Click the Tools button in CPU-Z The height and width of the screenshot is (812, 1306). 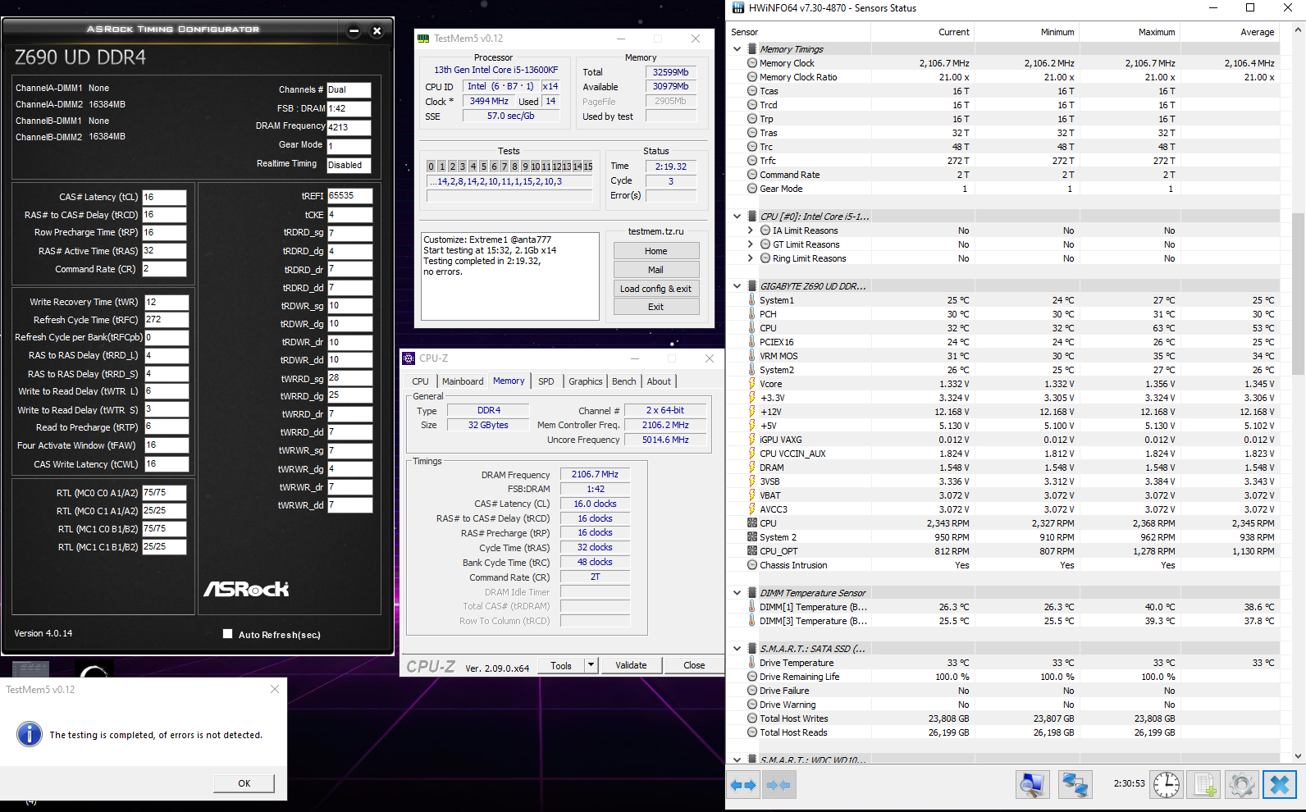coord(561,665)
